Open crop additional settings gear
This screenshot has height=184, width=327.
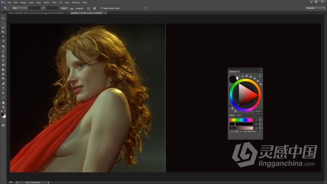[94, 8]
